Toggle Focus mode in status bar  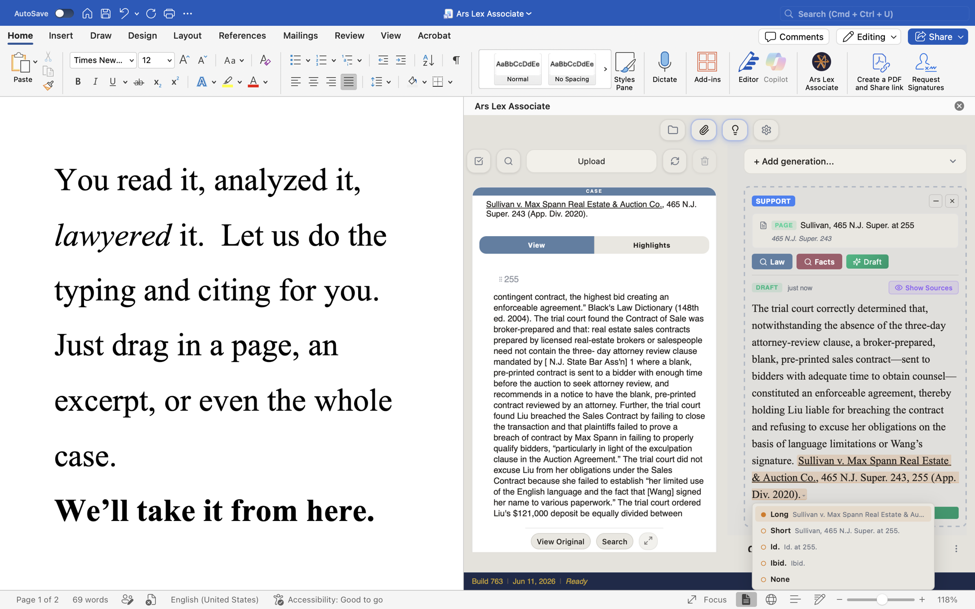click(x=707, y=599)
